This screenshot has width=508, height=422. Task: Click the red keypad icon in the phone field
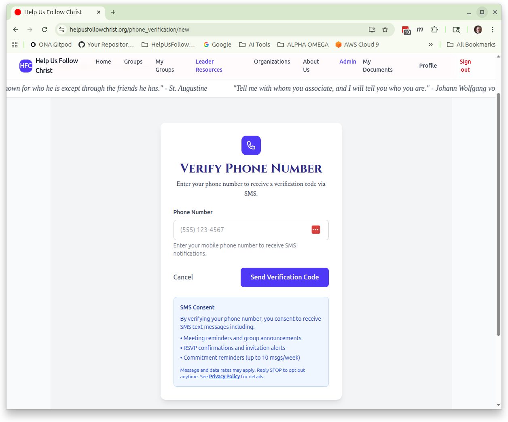[x=316, y=230]
